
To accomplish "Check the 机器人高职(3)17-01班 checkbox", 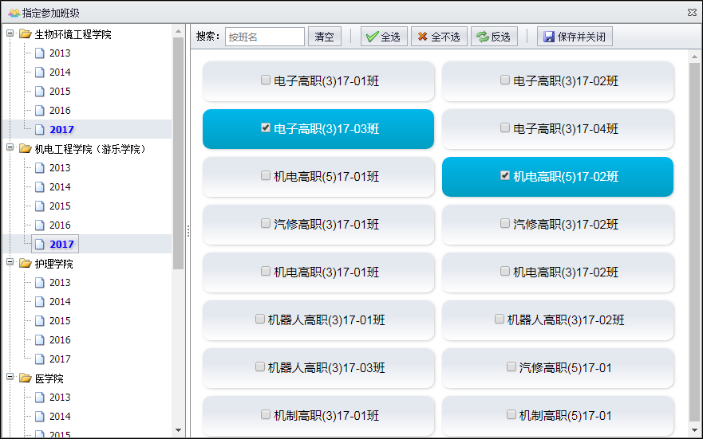I will pyautogui.click(x=259, y=319).
